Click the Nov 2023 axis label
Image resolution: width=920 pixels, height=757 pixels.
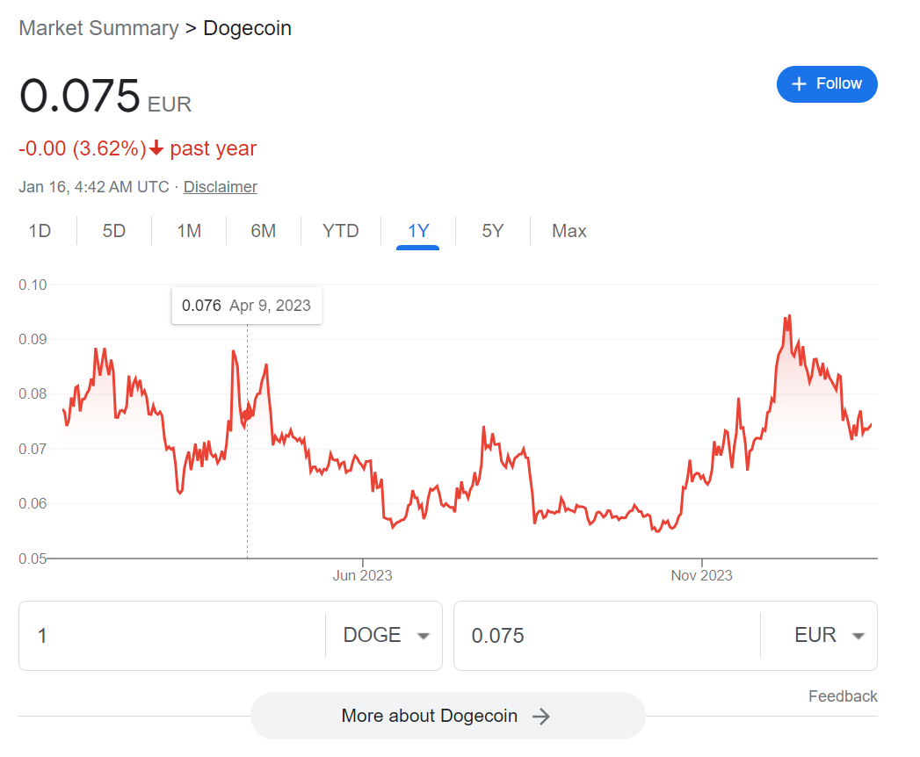point(702,575)
